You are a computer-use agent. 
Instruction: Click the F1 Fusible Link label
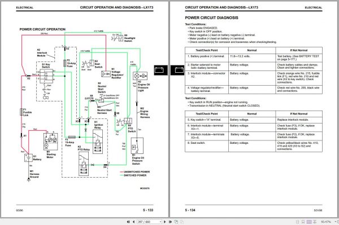point(28,112)
